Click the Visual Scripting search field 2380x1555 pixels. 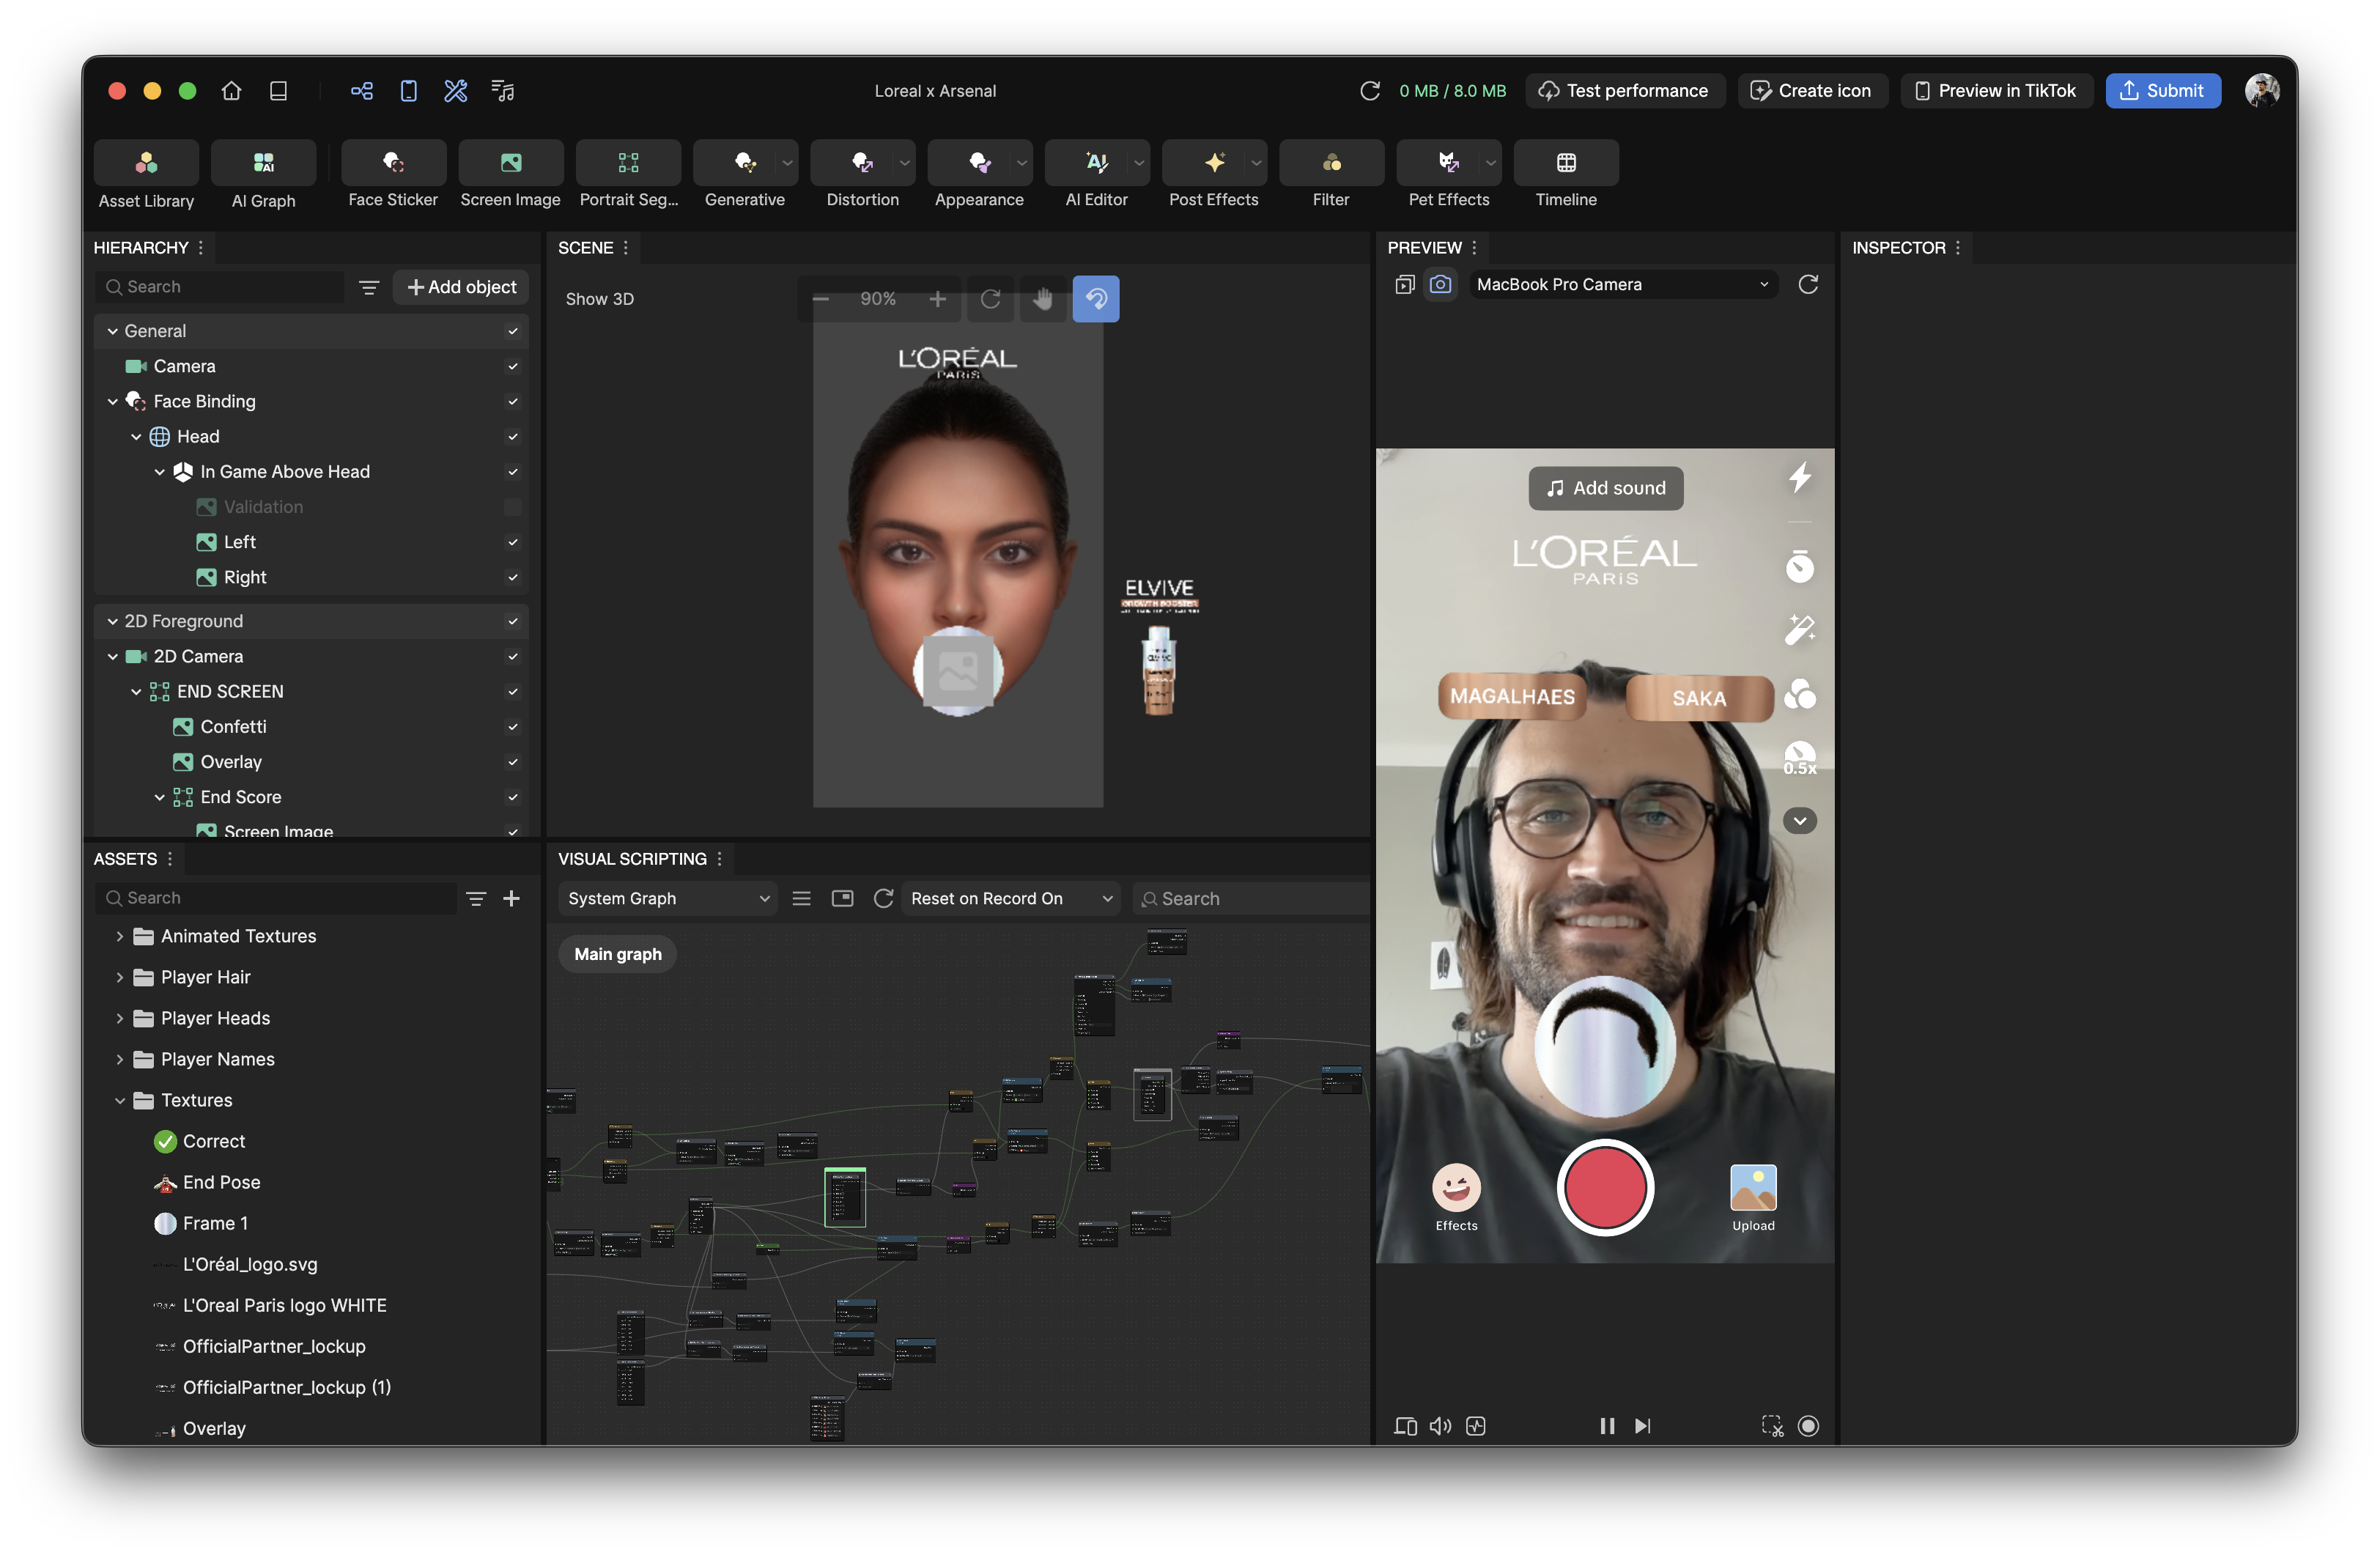[x=1250, y=898]
